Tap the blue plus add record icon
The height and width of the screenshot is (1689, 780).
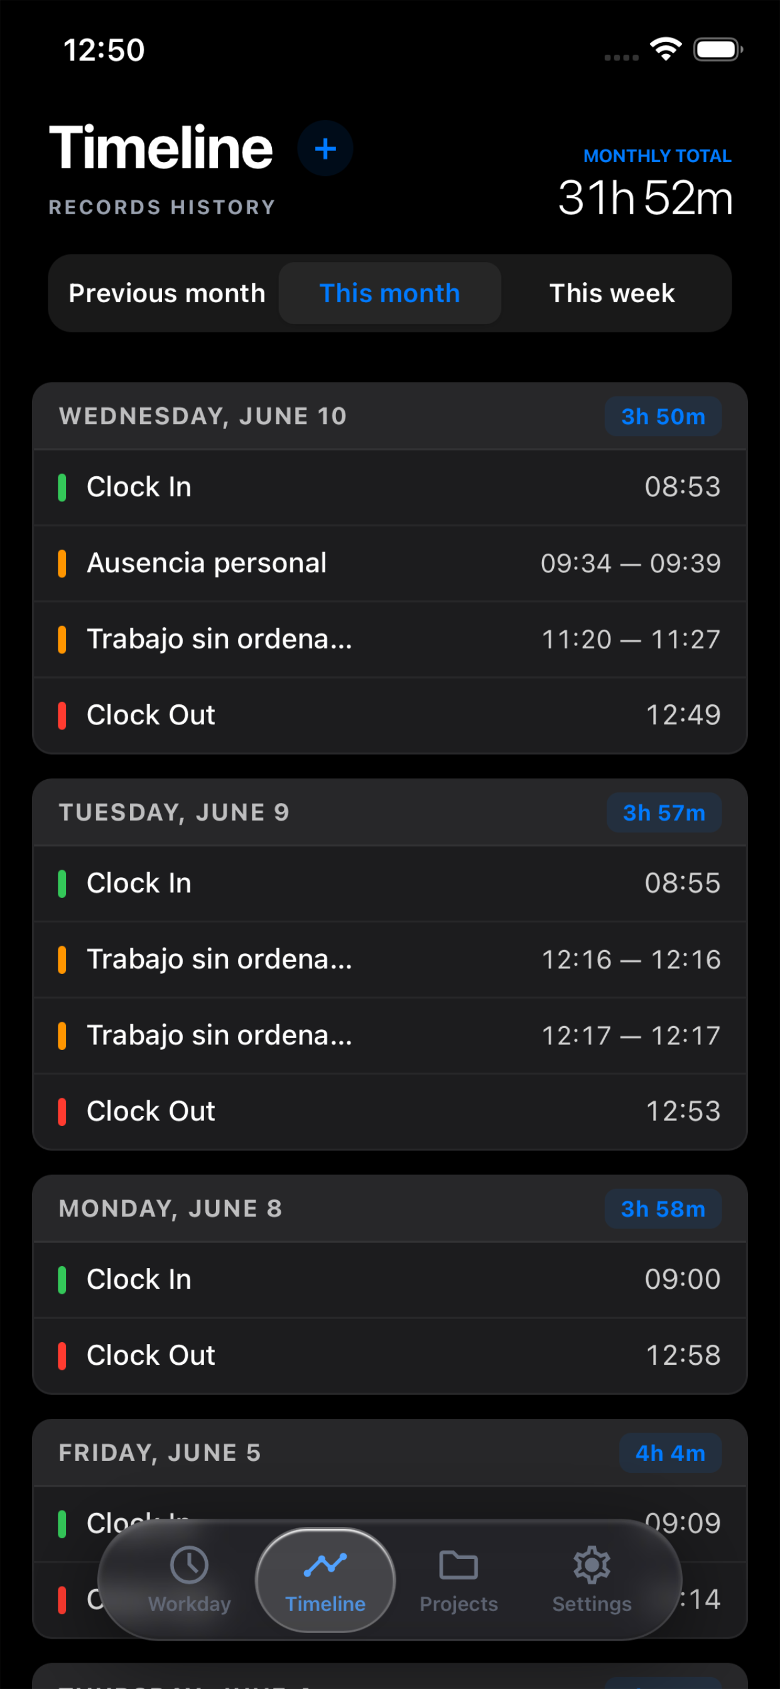tap(325, 148)
